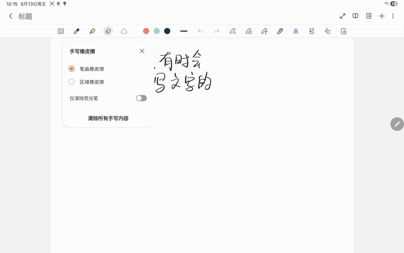Go back using the back arrow
The height and width of the screenshot is (253, 404).
pos(11,16)
